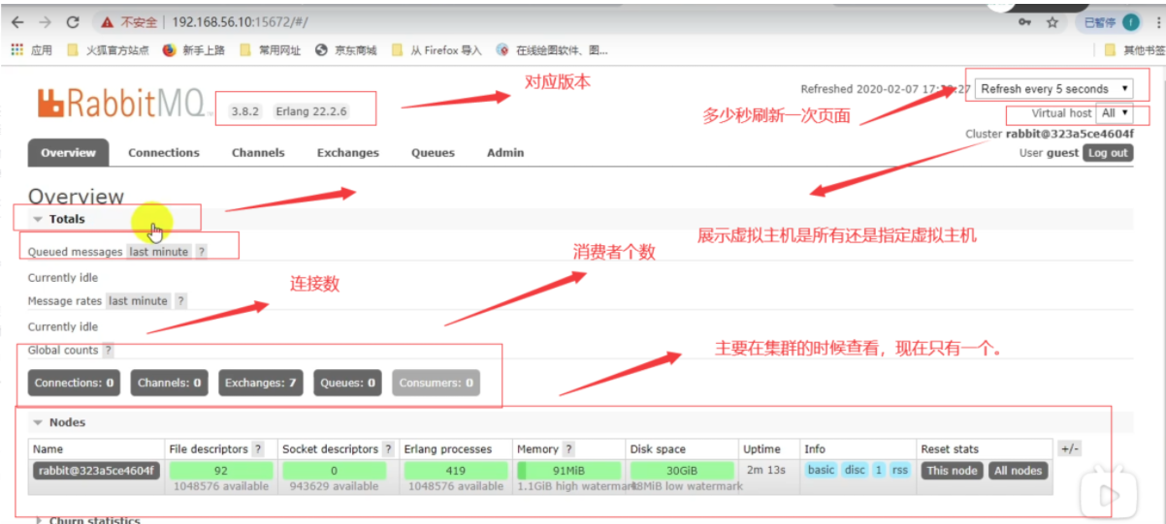
Task: Open the 在线绘图软件 bookmark
Action: (x=552, y=50)
